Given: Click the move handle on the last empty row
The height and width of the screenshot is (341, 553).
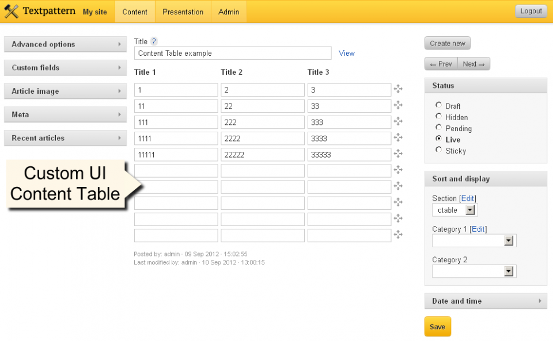Looking at the screenshot, I should point(397,235).
